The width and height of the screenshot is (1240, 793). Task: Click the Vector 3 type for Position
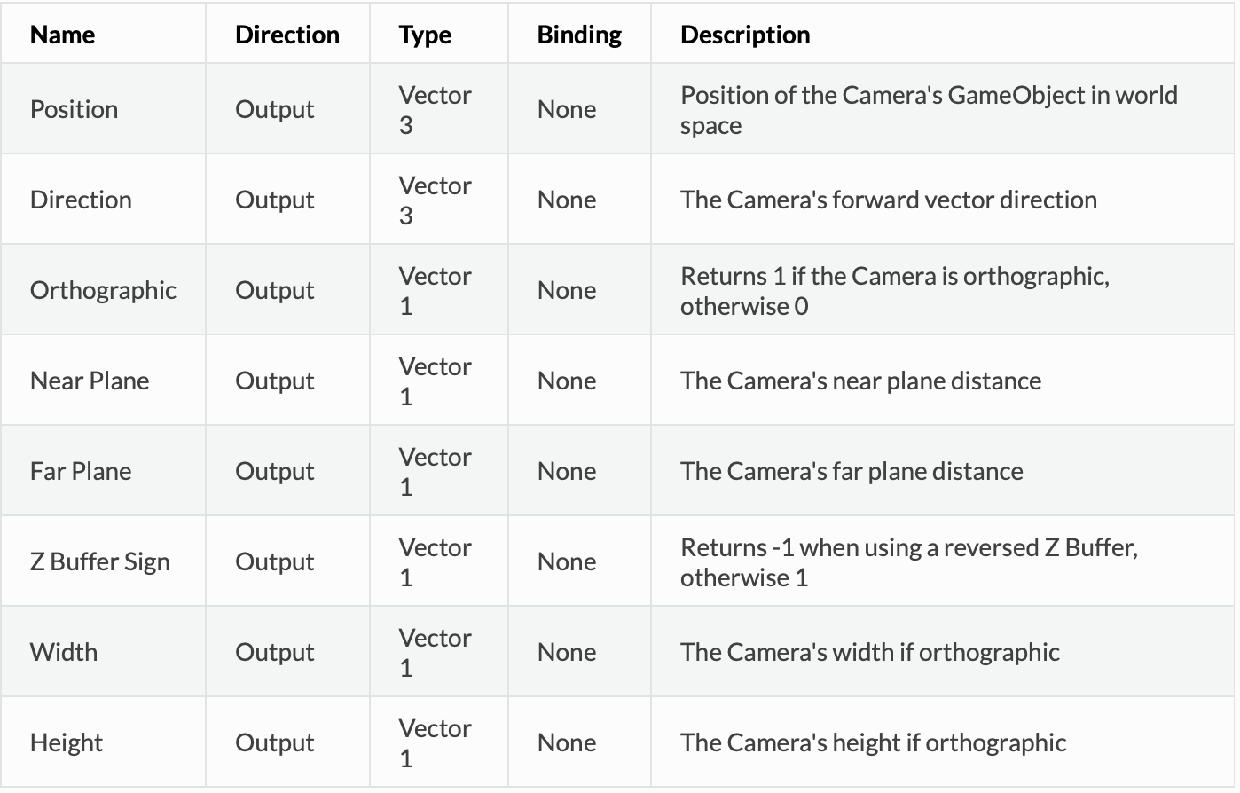click(435, 109)
